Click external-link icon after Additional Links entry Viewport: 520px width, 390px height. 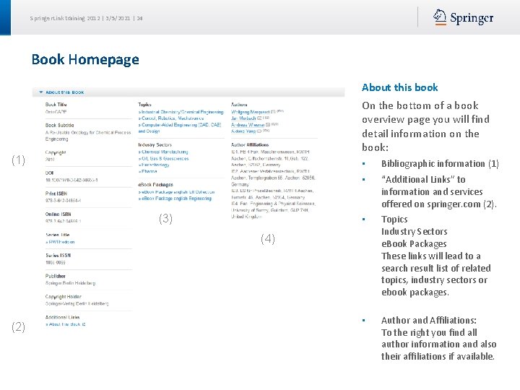(x=84, y=324)
